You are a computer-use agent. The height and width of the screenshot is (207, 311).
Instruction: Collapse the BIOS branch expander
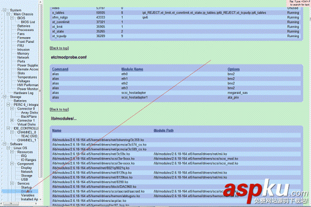12,18
